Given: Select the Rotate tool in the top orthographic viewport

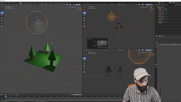Looking at the screenshot, I should click(x=85, y=16).
